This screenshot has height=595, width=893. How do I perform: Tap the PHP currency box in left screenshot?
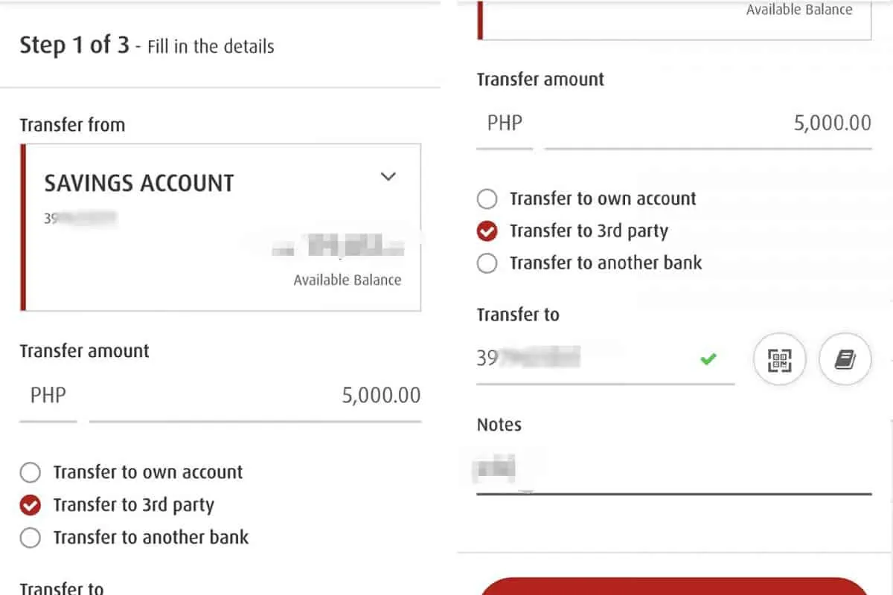[x=48, y=396]
